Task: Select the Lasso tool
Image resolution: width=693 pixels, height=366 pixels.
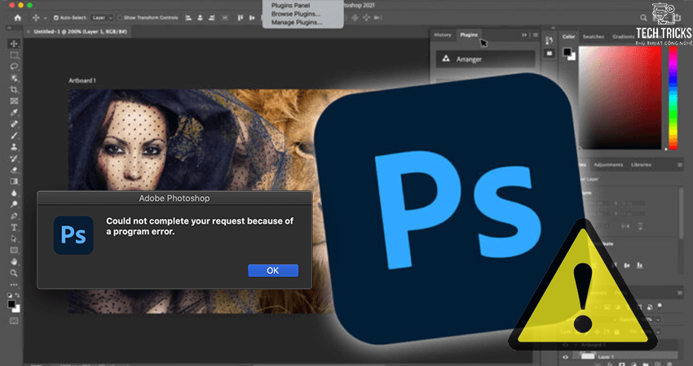Action: [x=14, y=67]
